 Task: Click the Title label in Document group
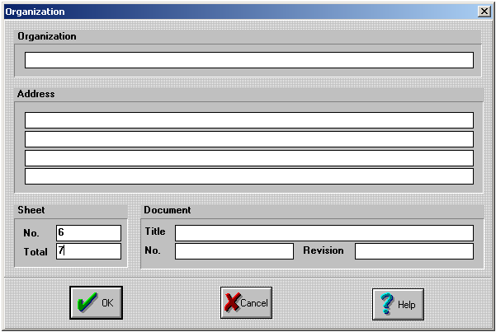click(155, 231)
